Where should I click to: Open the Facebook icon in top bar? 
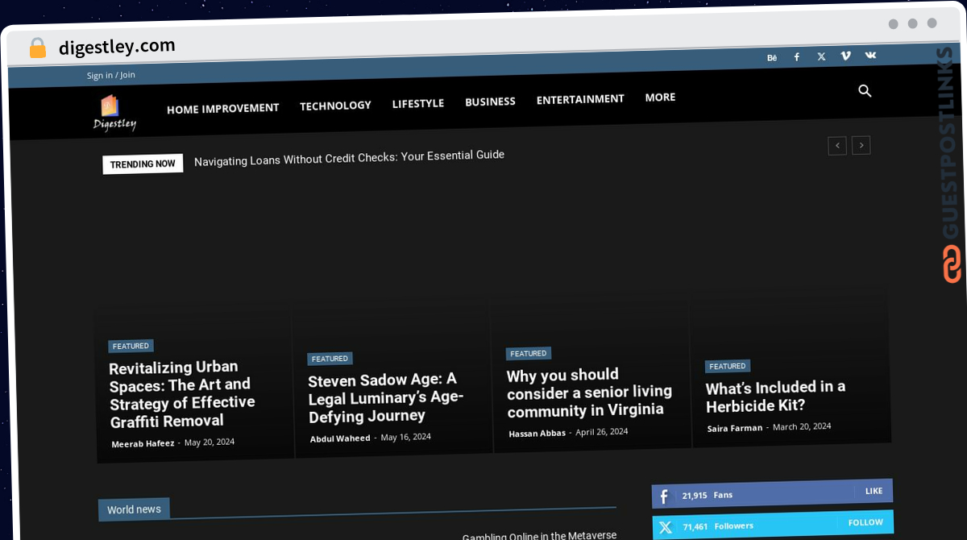[x=796, y=57]
